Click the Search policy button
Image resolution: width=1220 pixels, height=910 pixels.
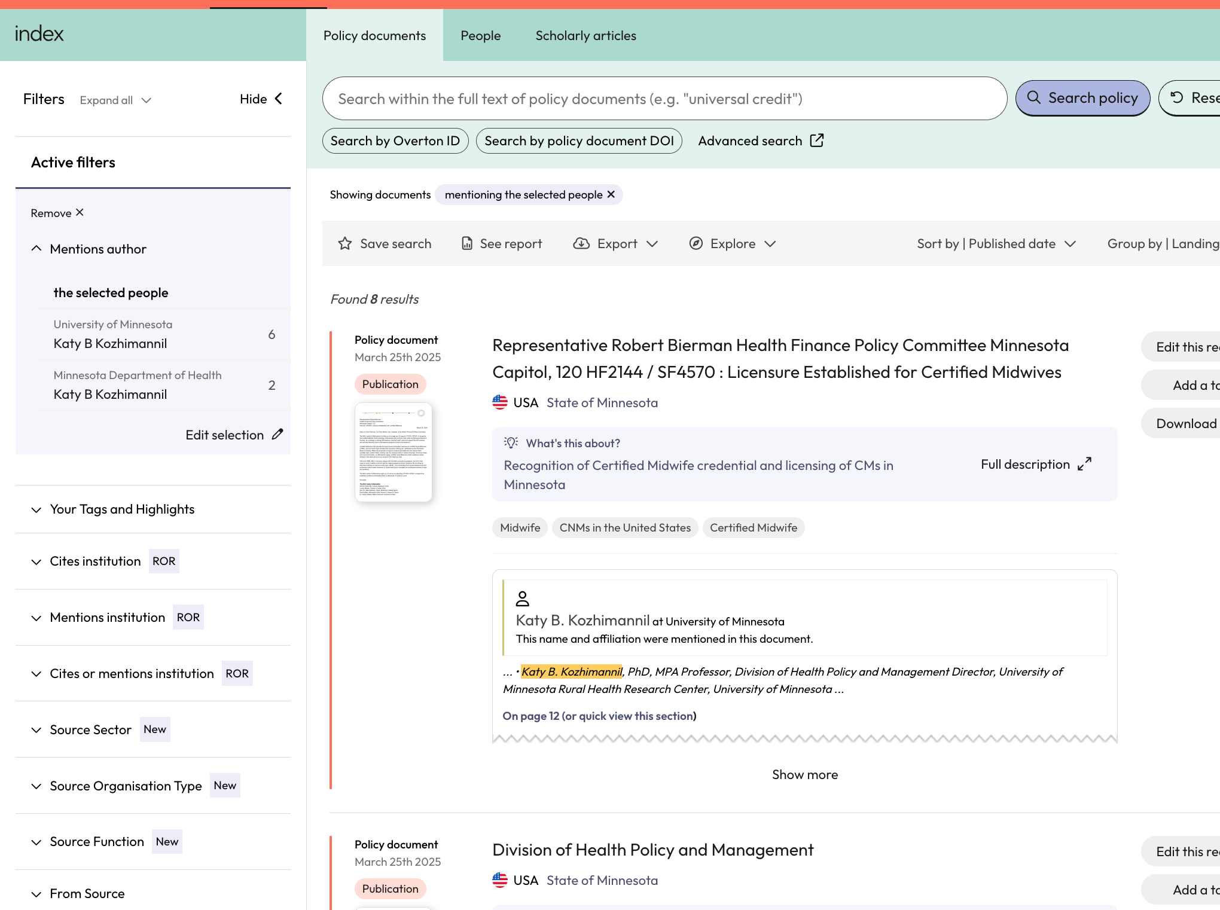pyautogui.click(x=1082, y=98)
